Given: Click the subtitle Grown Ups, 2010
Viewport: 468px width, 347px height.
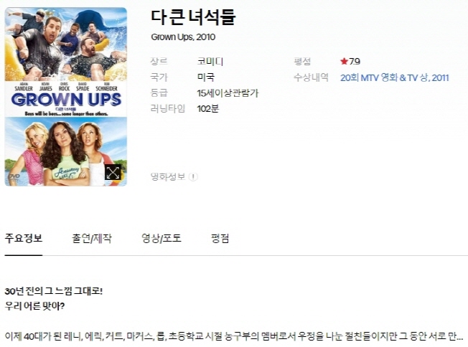Looking at the screenshot, I should (183, 37).
